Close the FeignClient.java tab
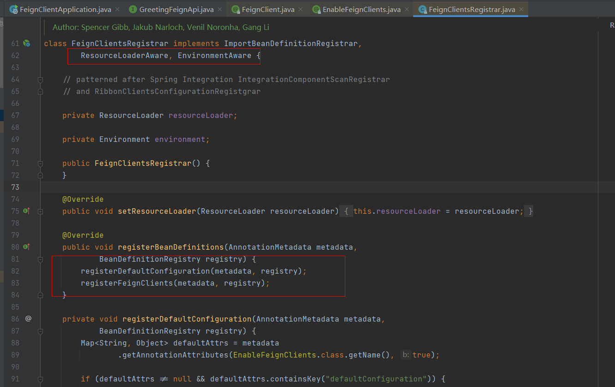Viewport: 615px width, 387px height. [x=300, y=9]
